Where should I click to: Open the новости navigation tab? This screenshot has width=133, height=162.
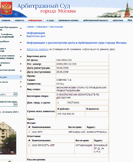[x=19, y=20]
